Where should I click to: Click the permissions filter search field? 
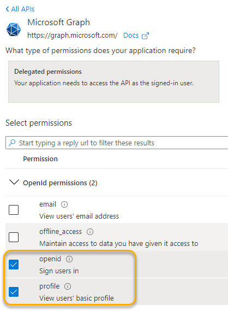(x=117, y=143)
